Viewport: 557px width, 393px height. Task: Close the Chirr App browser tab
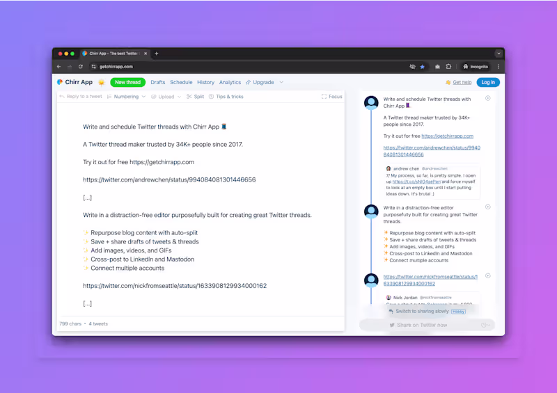point(146,54)
